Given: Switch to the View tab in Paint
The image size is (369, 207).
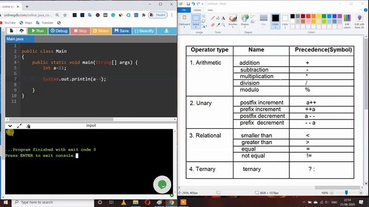Looking at the screenshot, I should tap(210, 10).
